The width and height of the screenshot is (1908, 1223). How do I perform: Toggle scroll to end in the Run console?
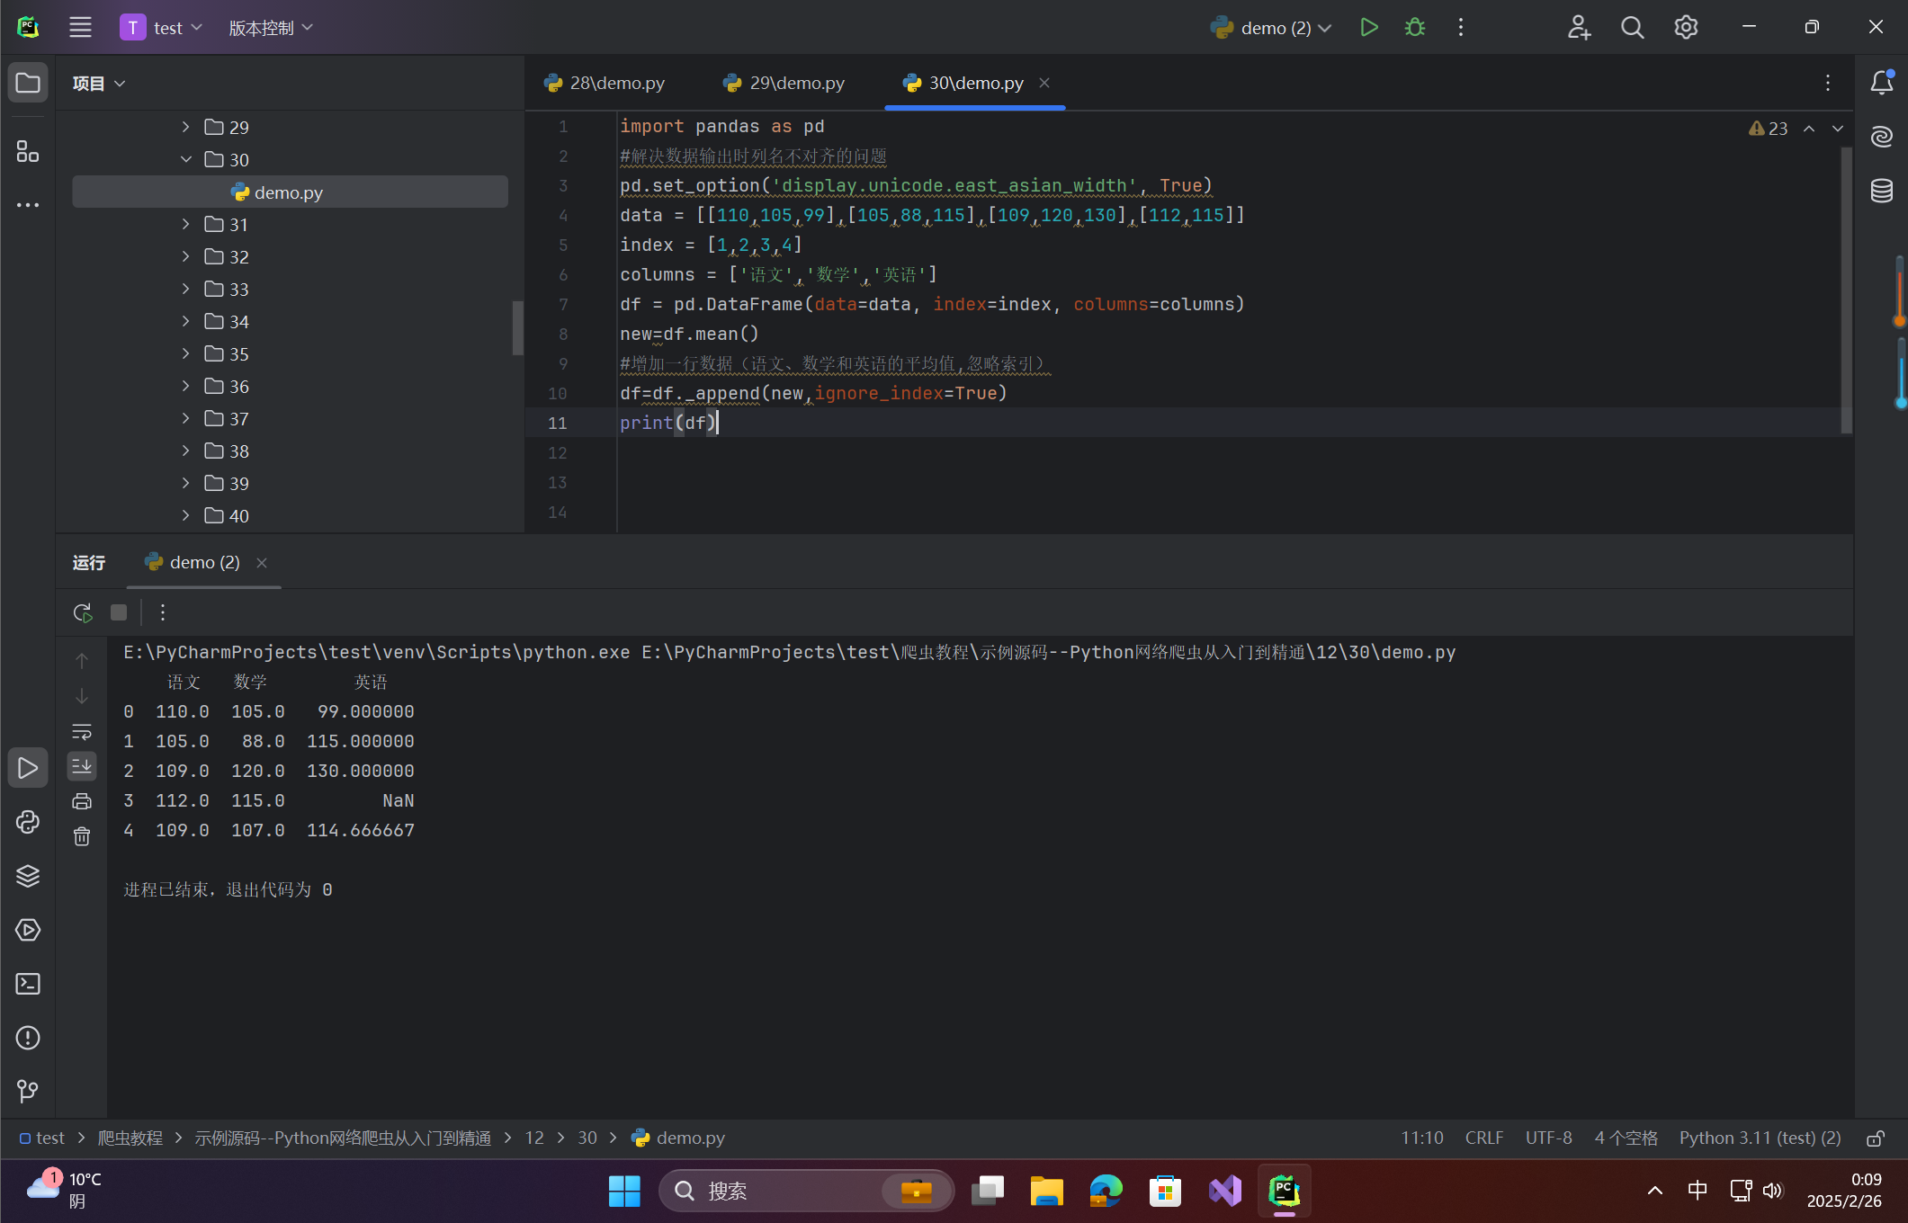[x=82, y=766]
